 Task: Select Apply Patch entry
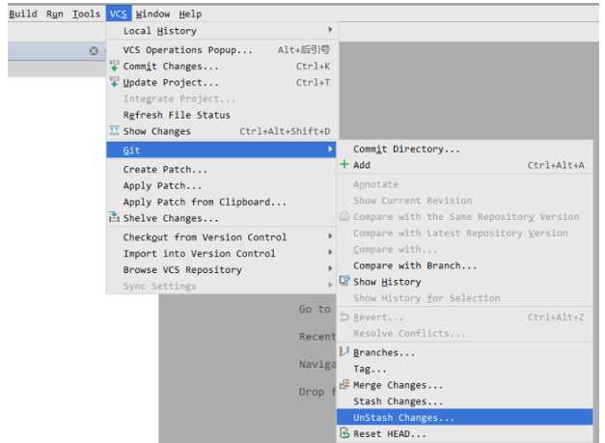223,185
